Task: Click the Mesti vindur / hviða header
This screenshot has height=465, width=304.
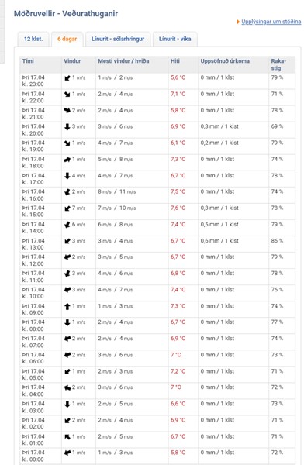Action: [123, 61]
